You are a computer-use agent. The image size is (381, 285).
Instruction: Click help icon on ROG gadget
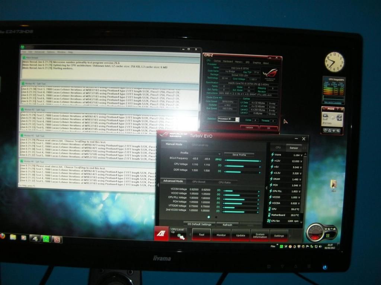tap(337, 109)
